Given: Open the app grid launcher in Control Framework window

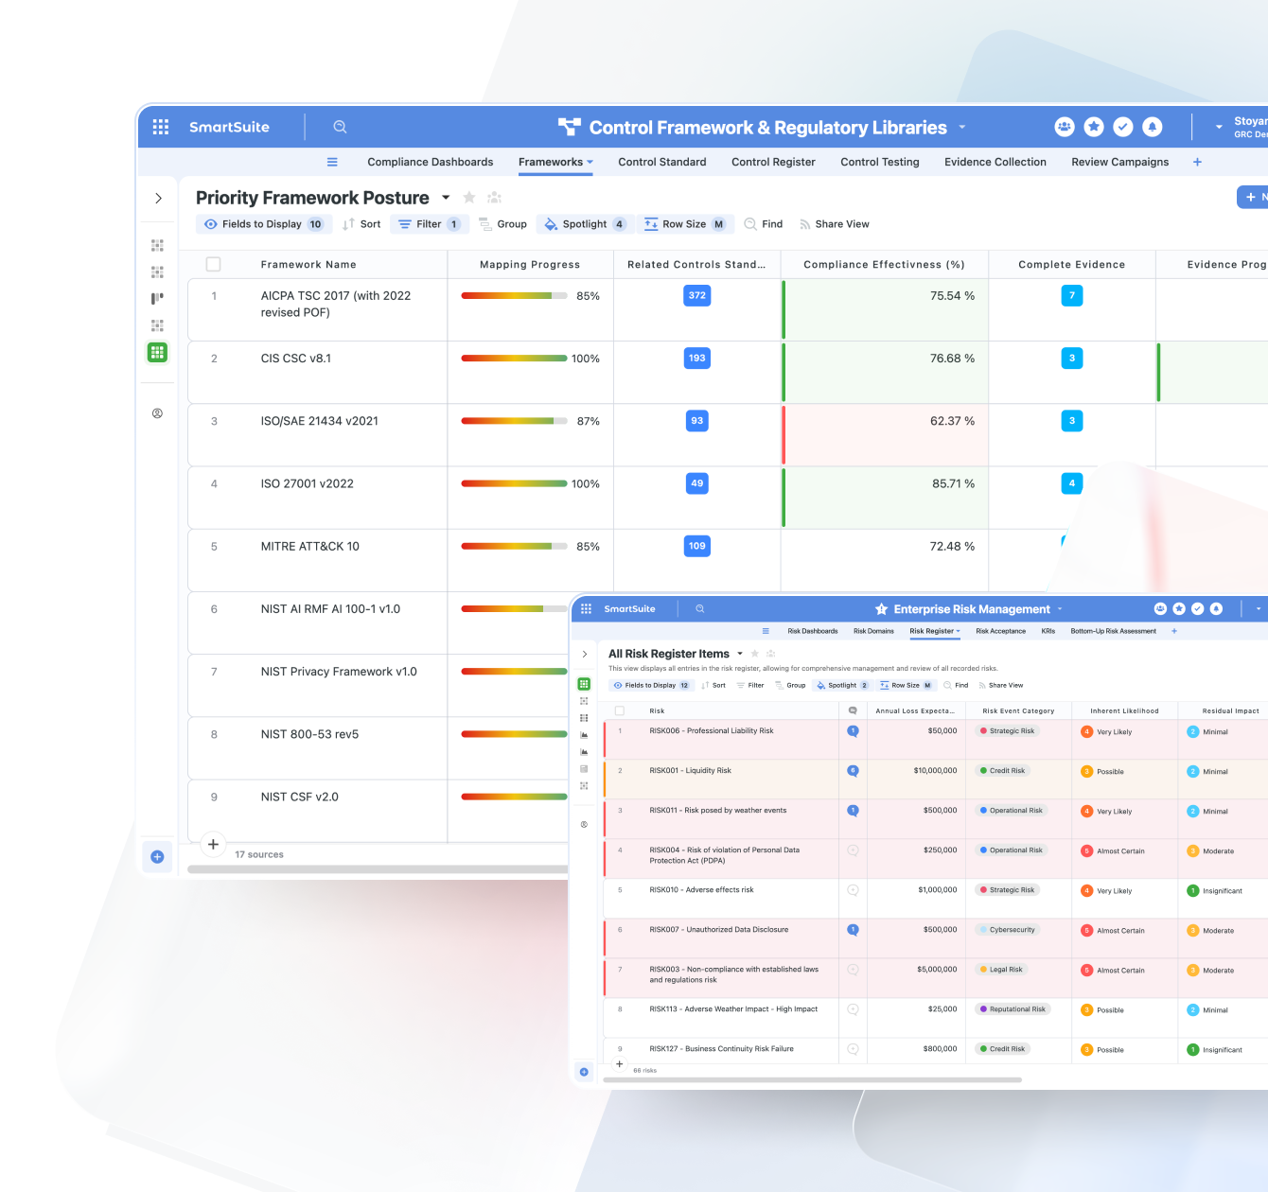Looking at the screenshot, I should coord(161,127).
